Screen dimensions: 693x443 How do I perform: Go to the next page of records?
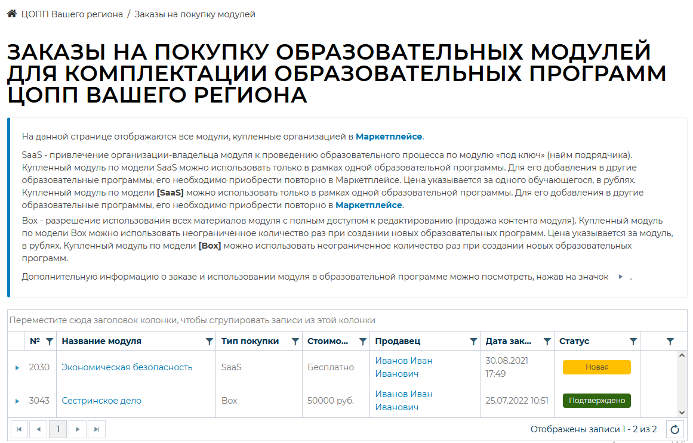coord(78,429)
